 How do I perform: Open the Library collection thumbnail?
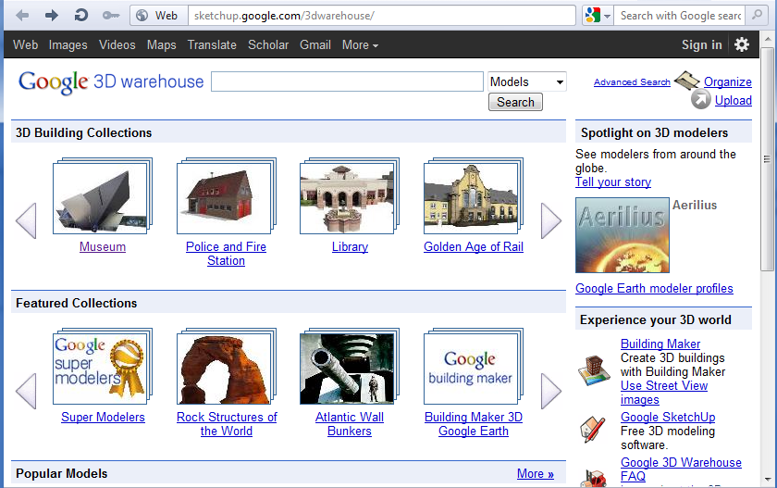pyautogui.click(x=350, y=196)
